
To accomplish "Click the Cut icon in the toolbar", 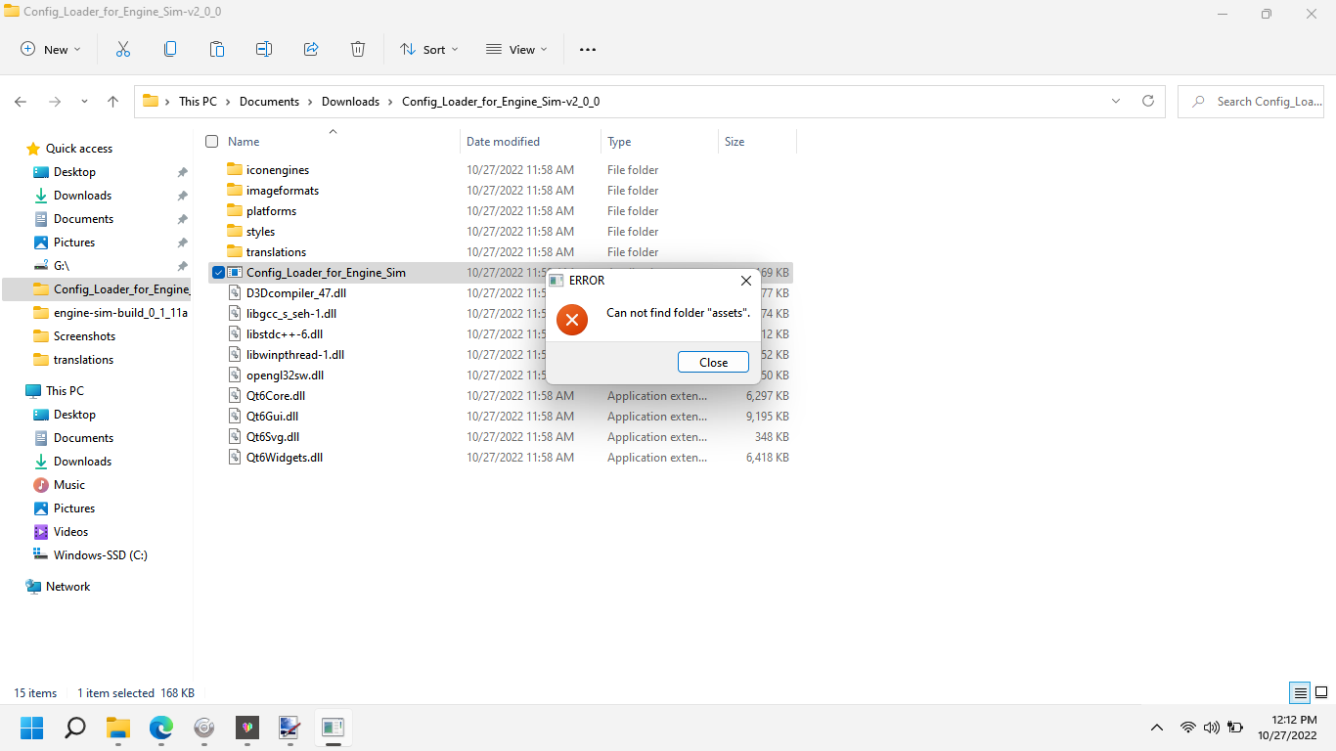I will coord(122,48).
